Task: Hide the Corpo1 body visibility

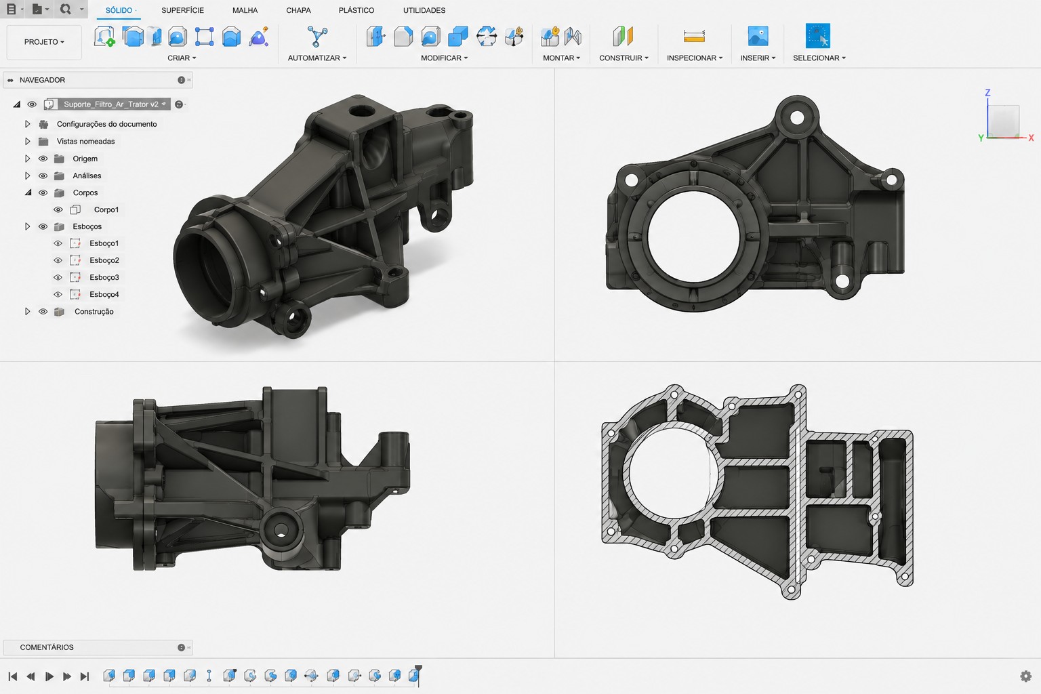Action: pos(58,210)
